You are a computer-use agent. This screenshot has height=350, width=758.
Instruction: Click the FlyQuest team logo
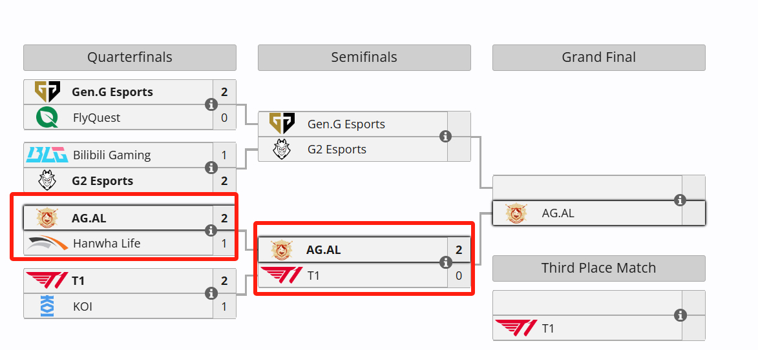tap(47, 117)
